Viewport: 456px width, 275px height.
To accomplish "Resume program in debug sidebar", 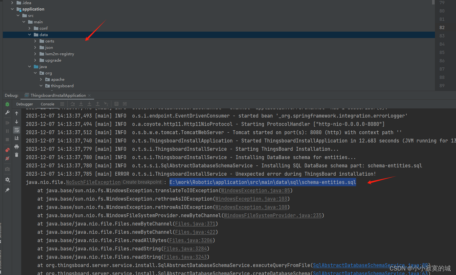I will click(7, 123).
